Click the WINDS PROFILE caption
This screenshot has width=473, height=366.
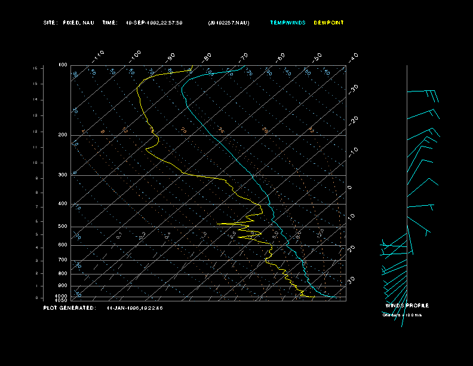tap(407, 306)
